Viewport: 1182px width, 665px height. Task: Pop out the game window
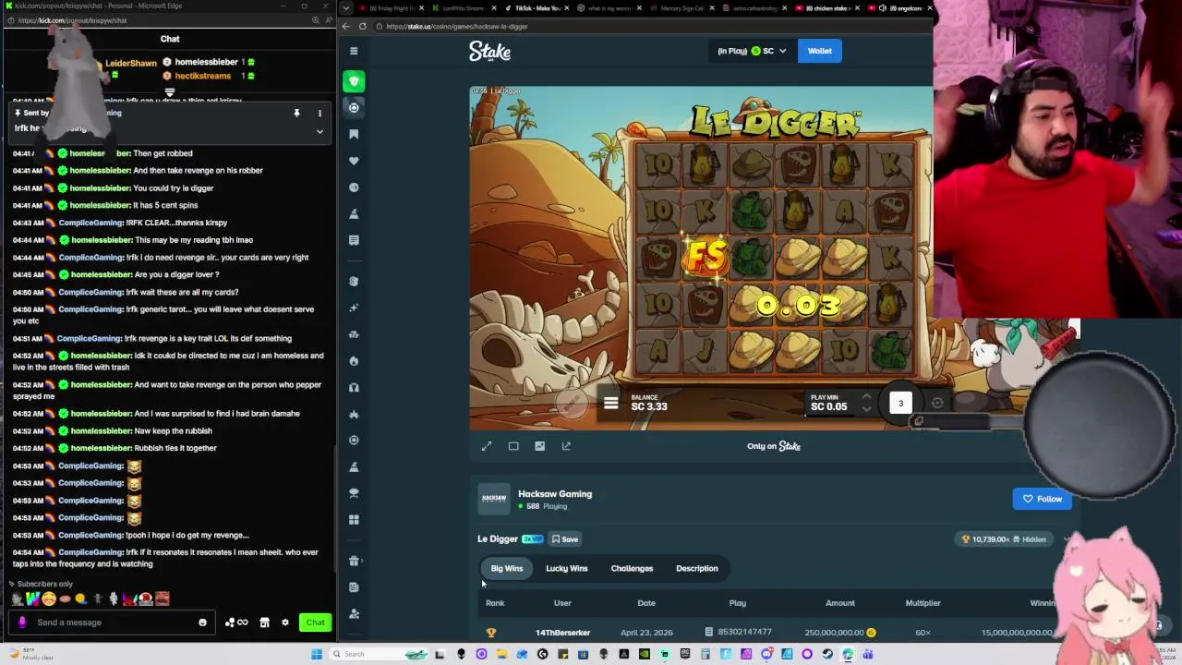click(x=566, y=446)
